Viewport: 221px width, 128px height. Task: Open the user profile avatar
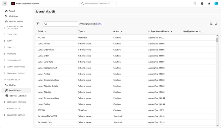tap(216, 4)
